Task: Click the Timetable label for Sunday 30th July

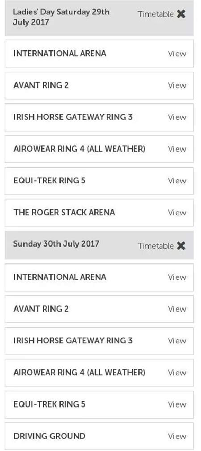Action: (x=155, y=246)
